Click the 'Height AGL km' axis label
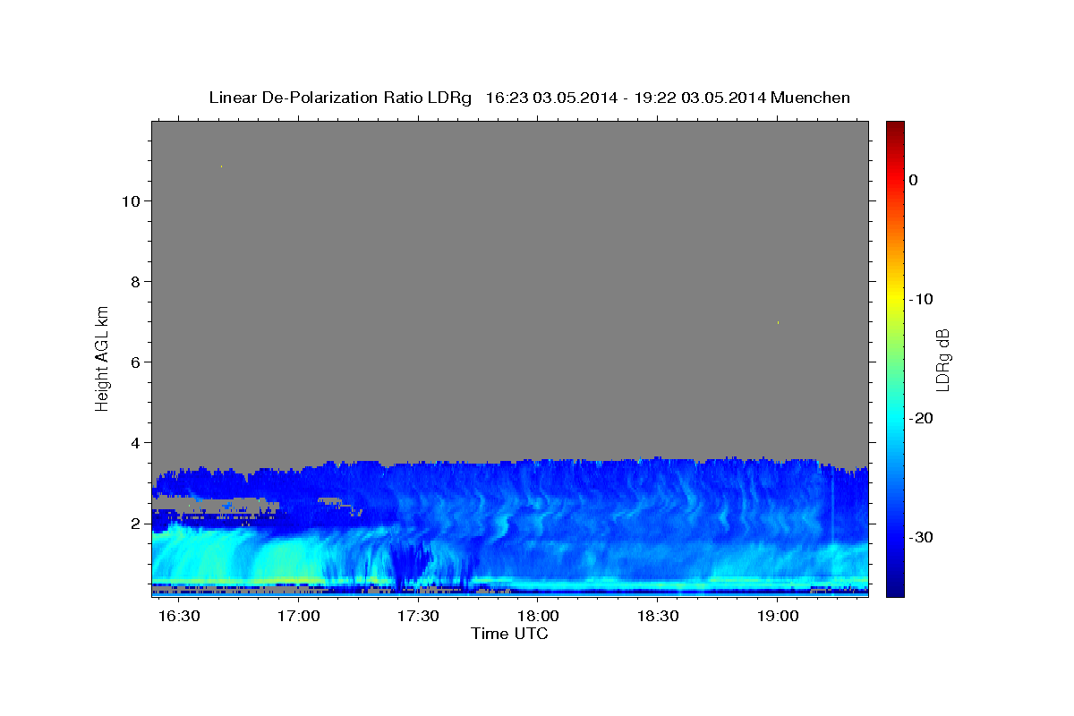 103,357
